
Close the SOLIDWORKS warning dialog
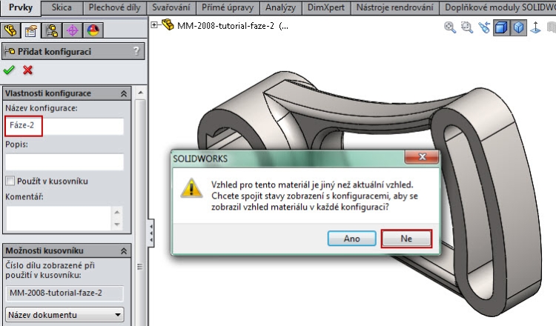[422, 157]
